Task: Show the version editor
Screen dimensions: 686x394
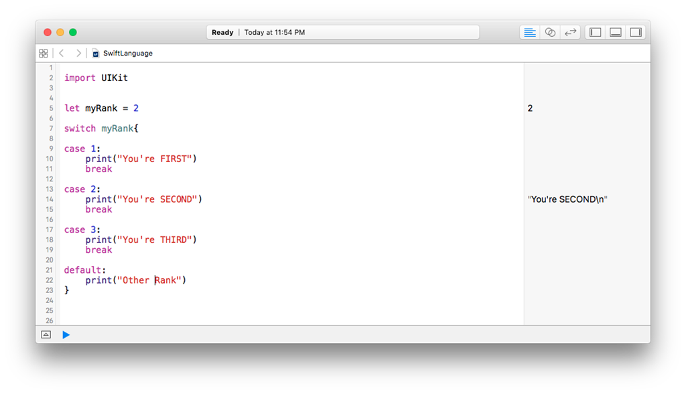Action: pyautogui.click(x=570, y=32)
